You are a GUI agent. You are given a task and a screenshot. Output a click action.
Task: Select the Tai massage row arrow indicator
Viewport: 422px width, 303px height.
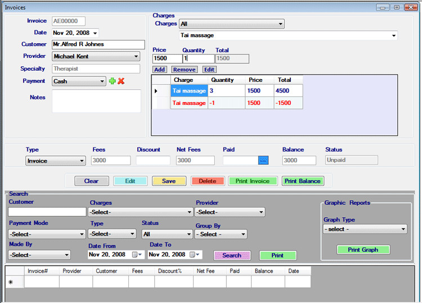click(156, 91)
